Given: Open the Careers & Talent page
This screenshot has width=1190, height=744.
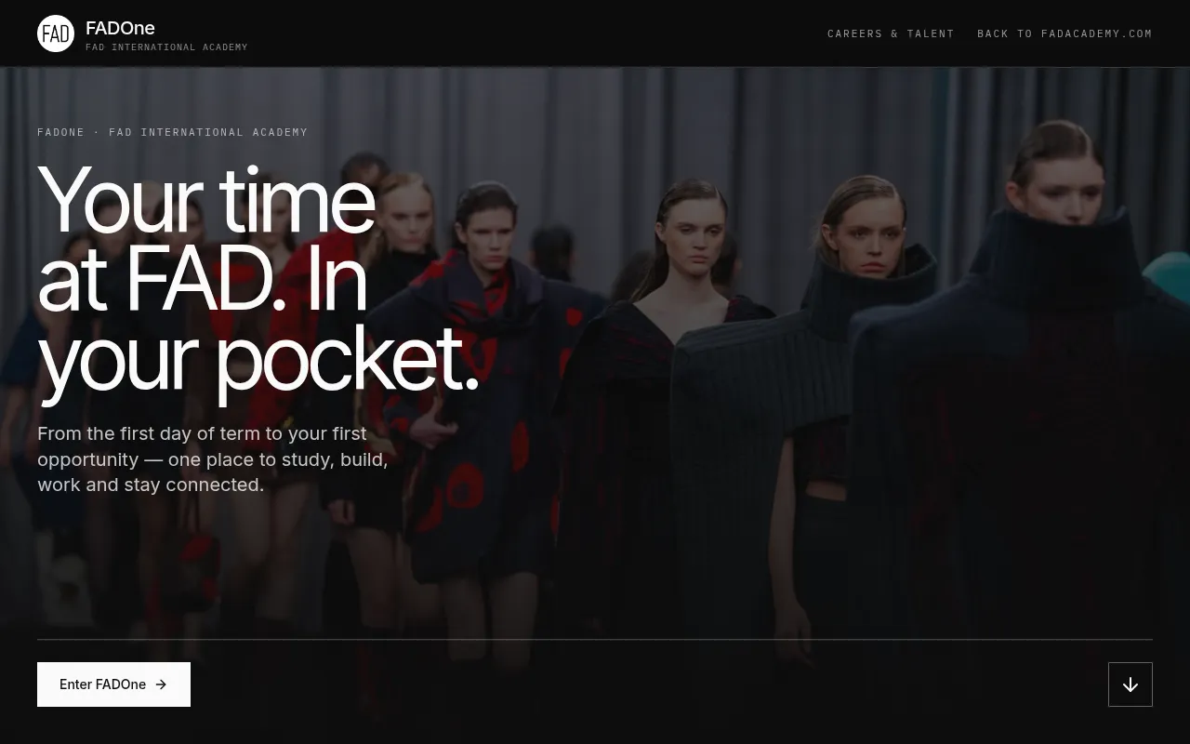Looking at the screenshot, I should pyautogui.click(x=891, y=33).
